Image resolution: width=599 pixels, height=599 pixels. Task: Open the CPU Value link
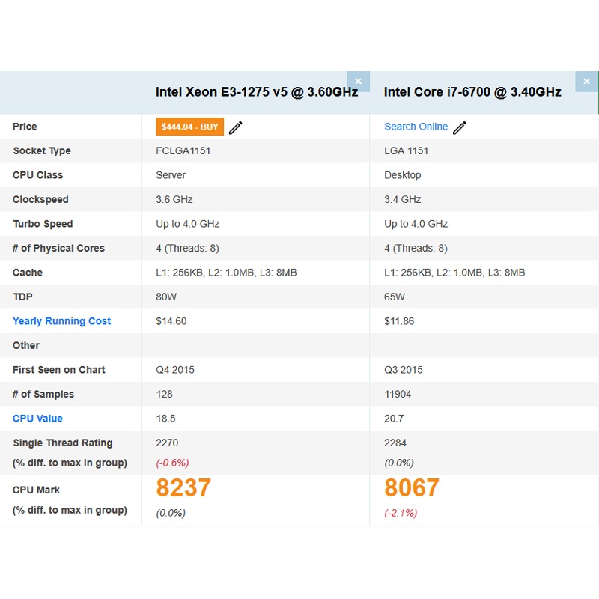click(x=37, y=419)
